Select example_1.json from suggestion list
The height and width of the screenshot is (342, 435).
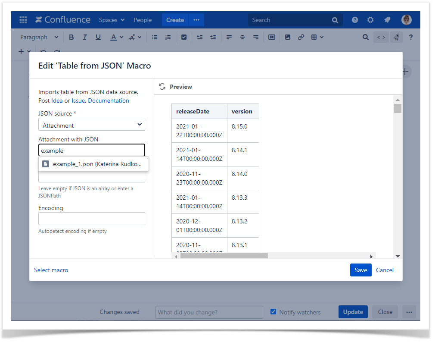94,164
